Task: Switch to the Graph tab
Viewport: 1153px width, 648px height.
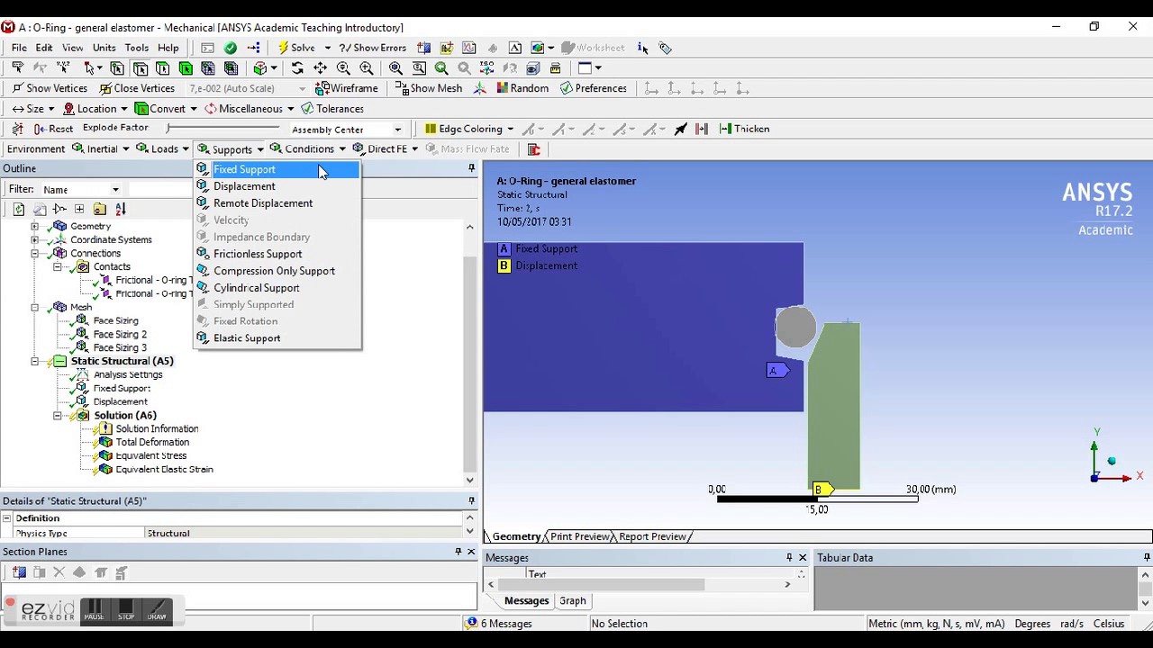Action: coord(572,600)
